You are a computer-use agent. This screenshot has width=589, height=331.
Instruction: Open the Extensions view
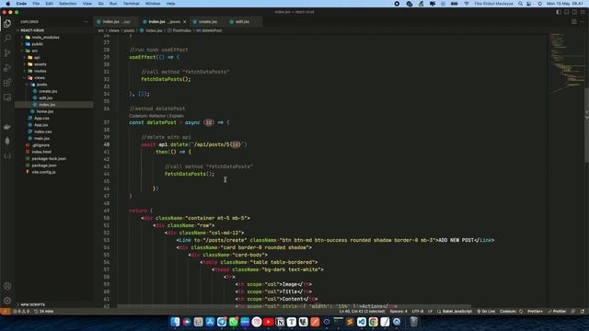(7, 83)
